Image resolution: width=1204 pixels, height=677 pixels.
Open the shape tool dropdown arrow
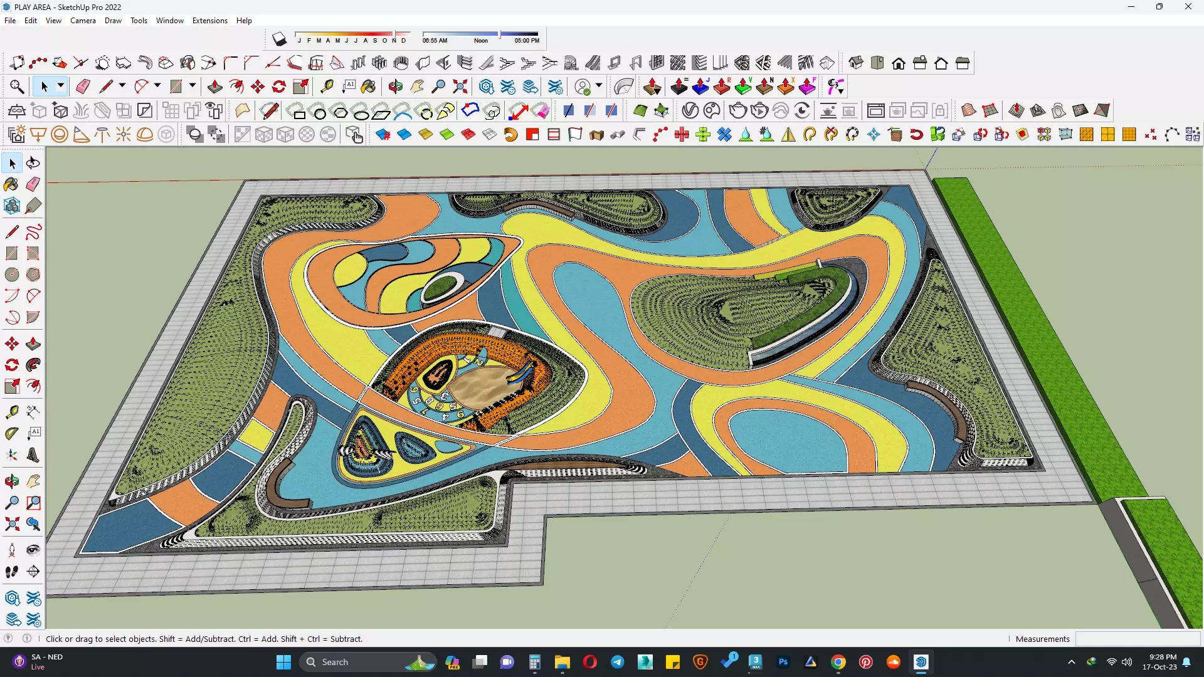point(193,86)
